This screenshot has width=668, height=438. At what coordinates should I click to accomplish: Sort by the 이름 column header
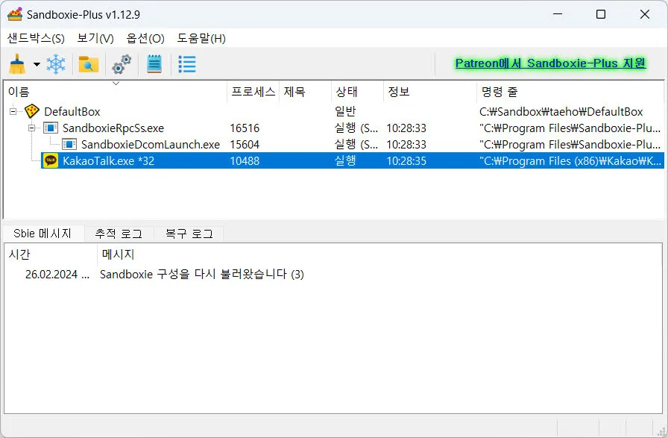[x=116, y=91]
